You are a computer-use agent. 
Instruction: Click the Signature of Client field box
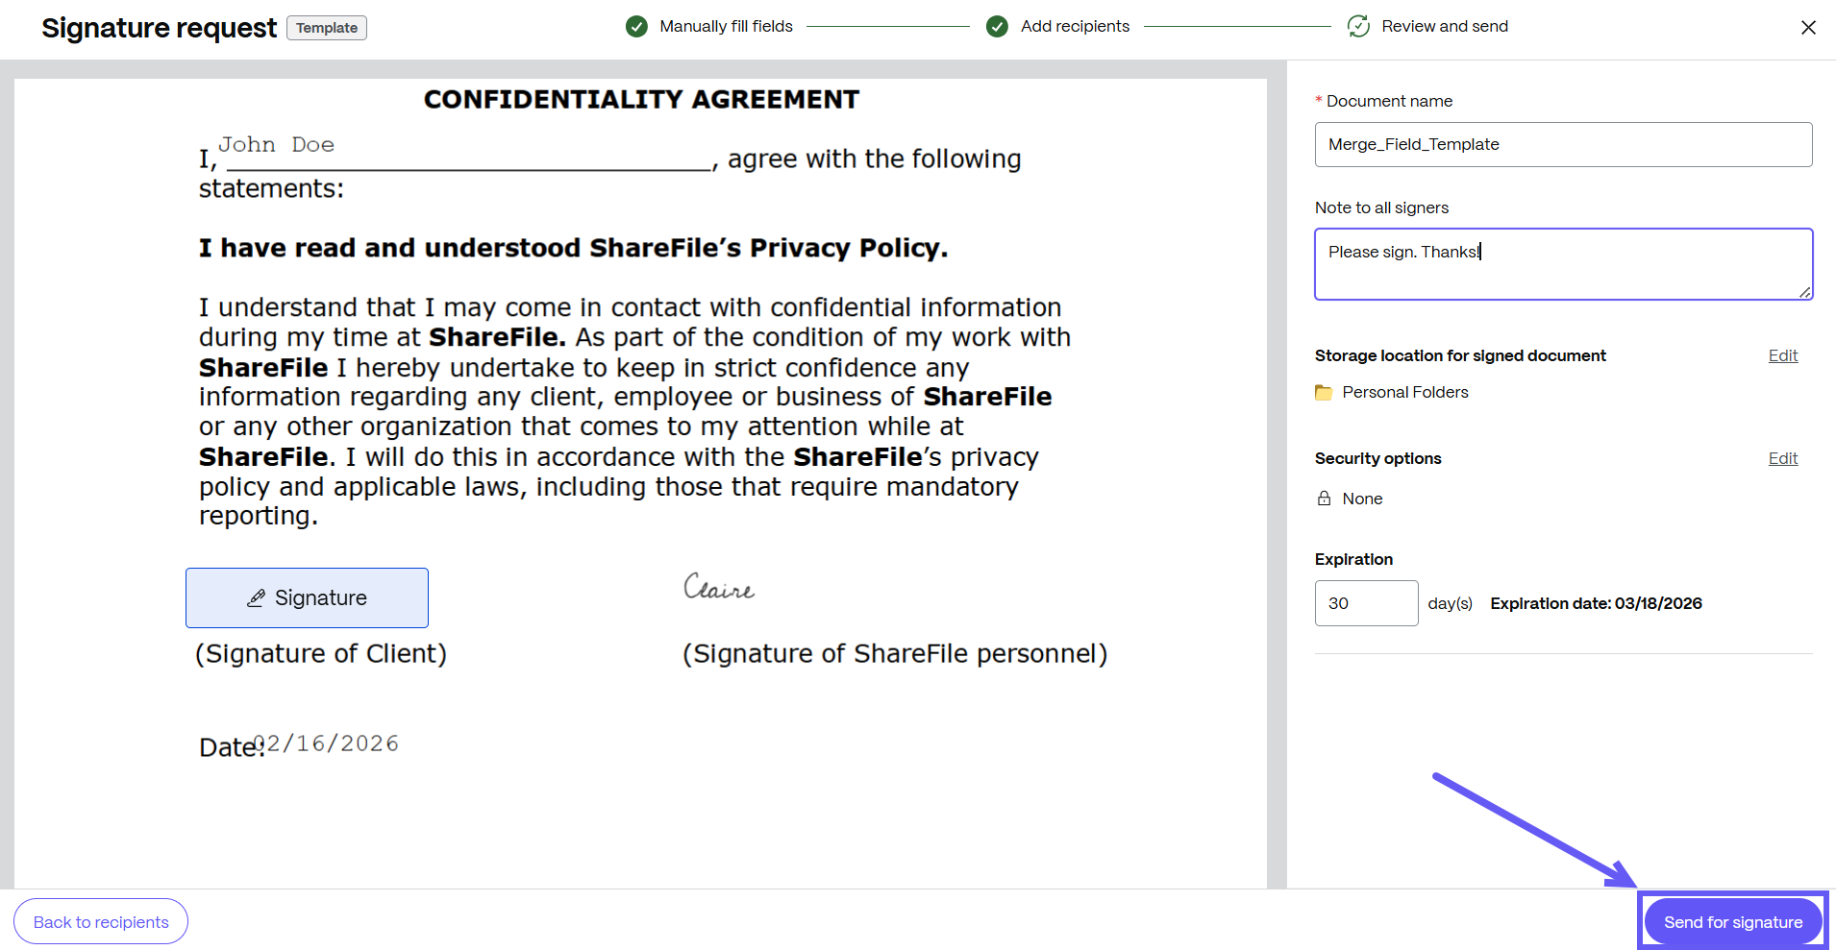(x=307, y=597)
